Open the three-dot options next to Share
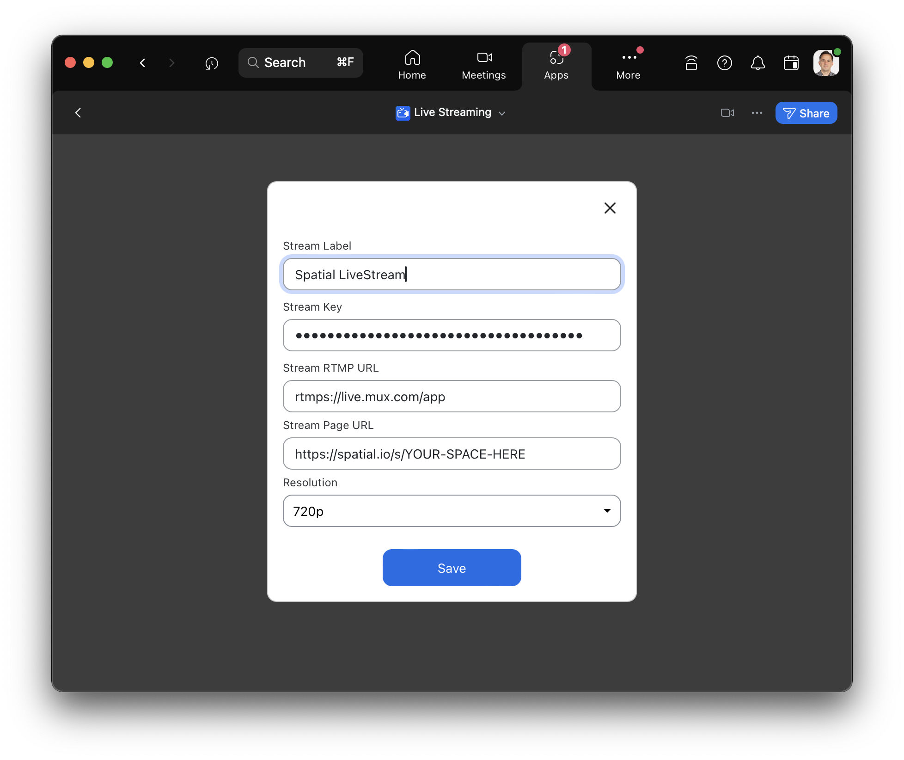This screenshot has width=904, height=760. (757, 113)
